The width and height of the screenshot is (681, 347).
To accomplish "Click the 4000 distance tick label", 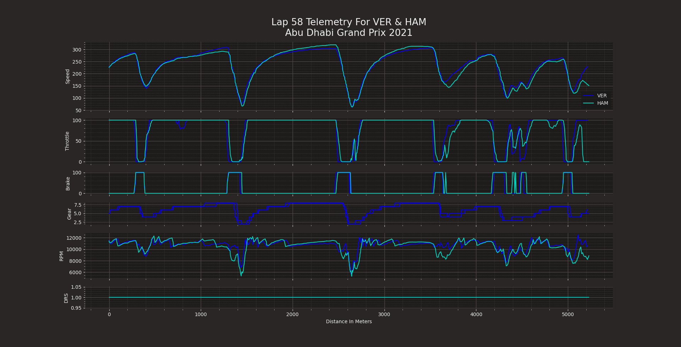I will [x=476, y=314].
